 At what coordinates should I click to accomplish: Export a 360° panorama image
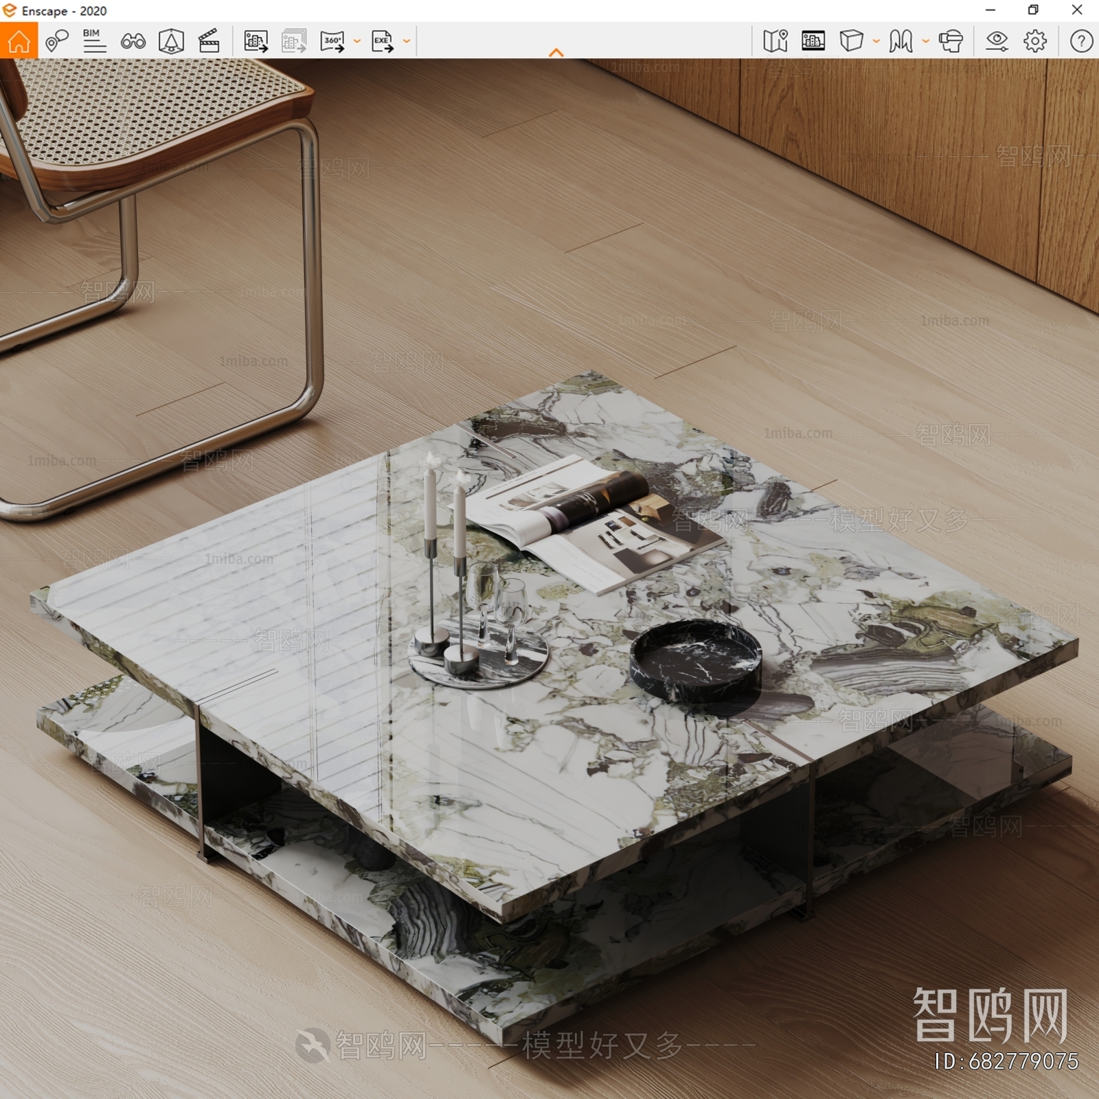(332, 41)
